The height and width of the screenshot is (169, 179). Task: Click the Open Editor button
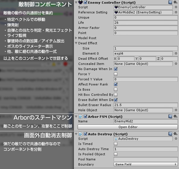[128, 127]
